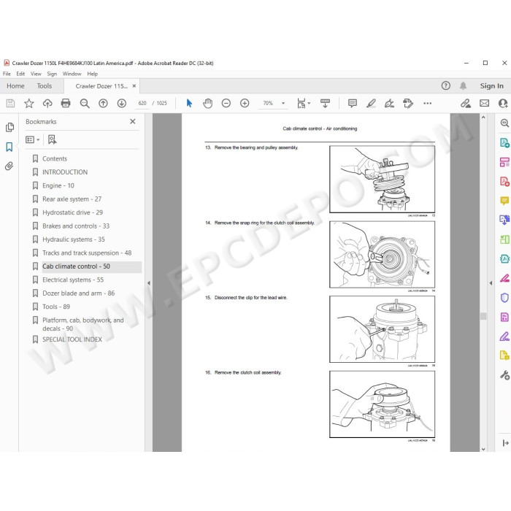Expand the right tools pane arrow
Image resolution: width=511 pixels, height=511 pixels.
pos(491,283)
